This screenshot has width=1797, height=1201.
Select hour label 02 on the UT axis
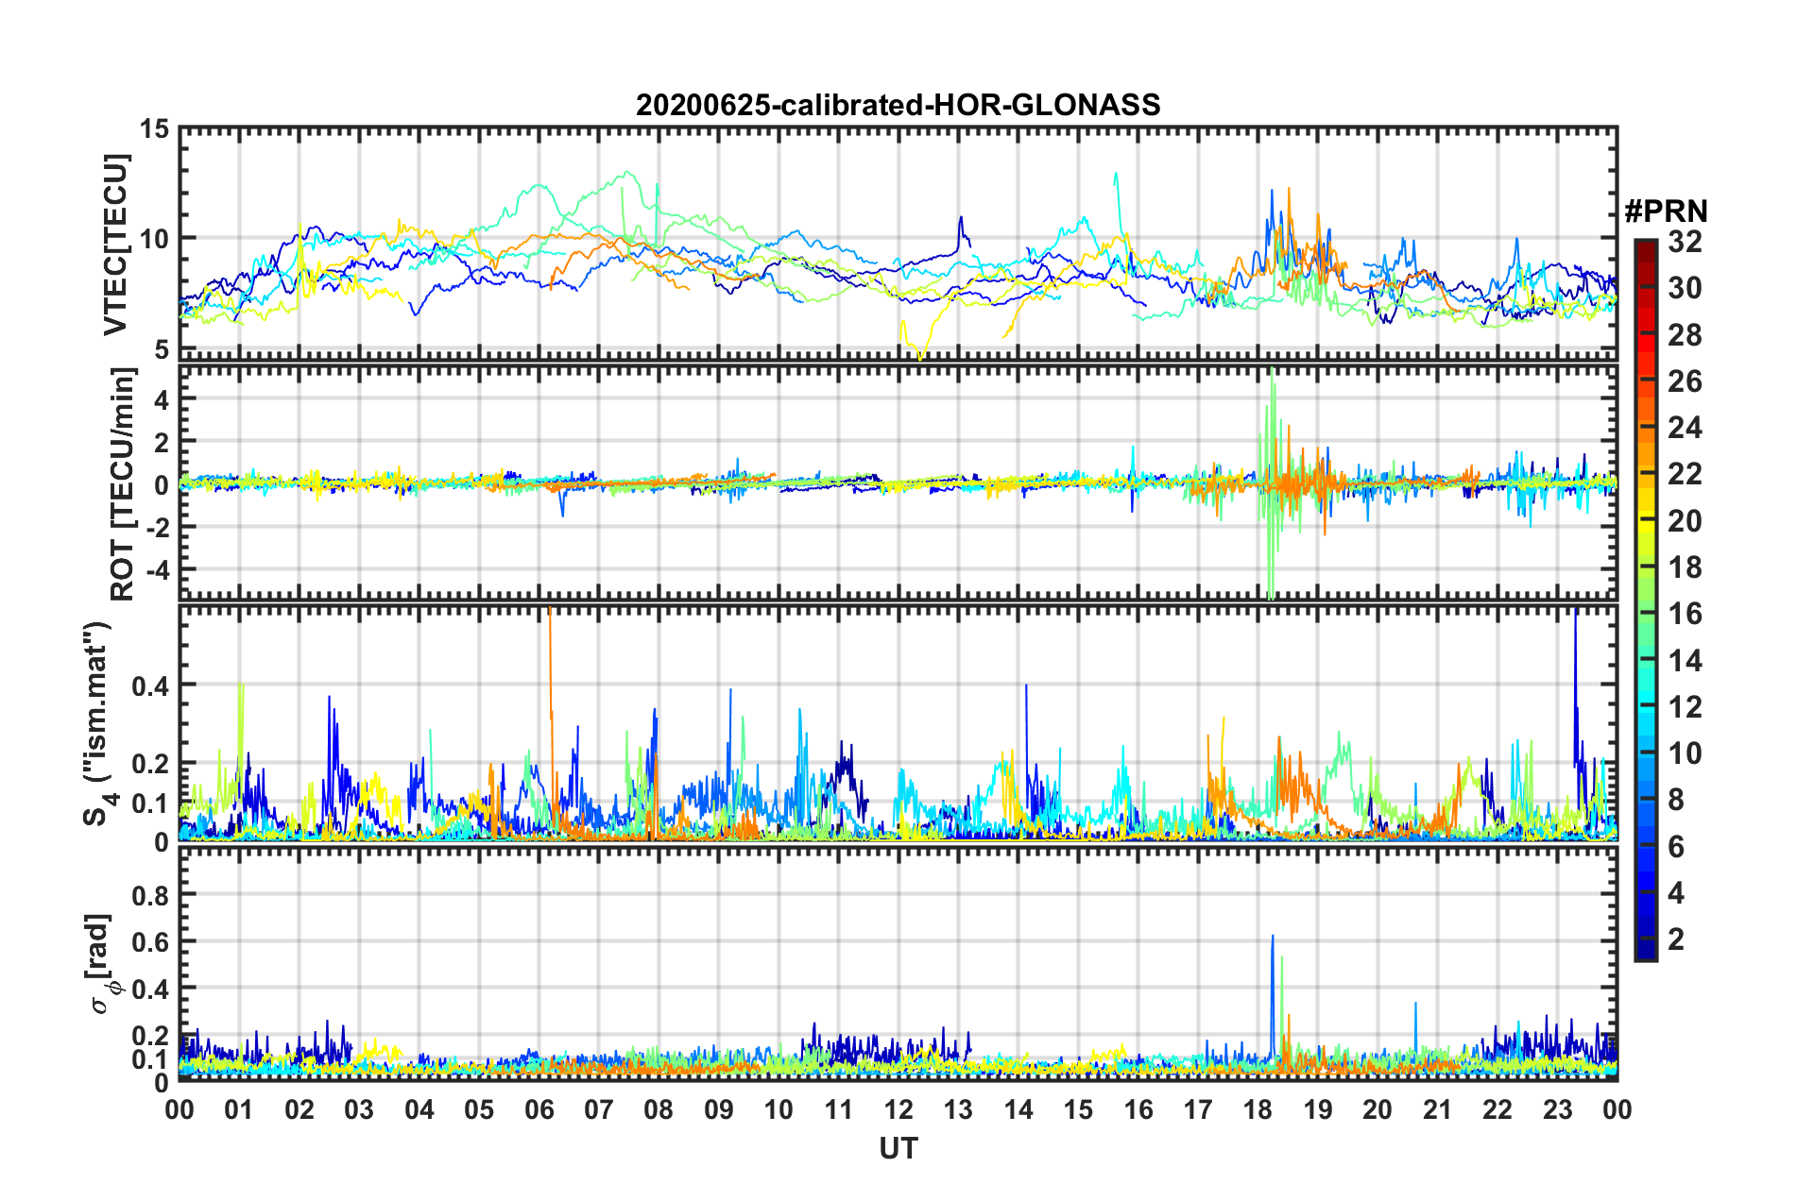point(299,1109)
